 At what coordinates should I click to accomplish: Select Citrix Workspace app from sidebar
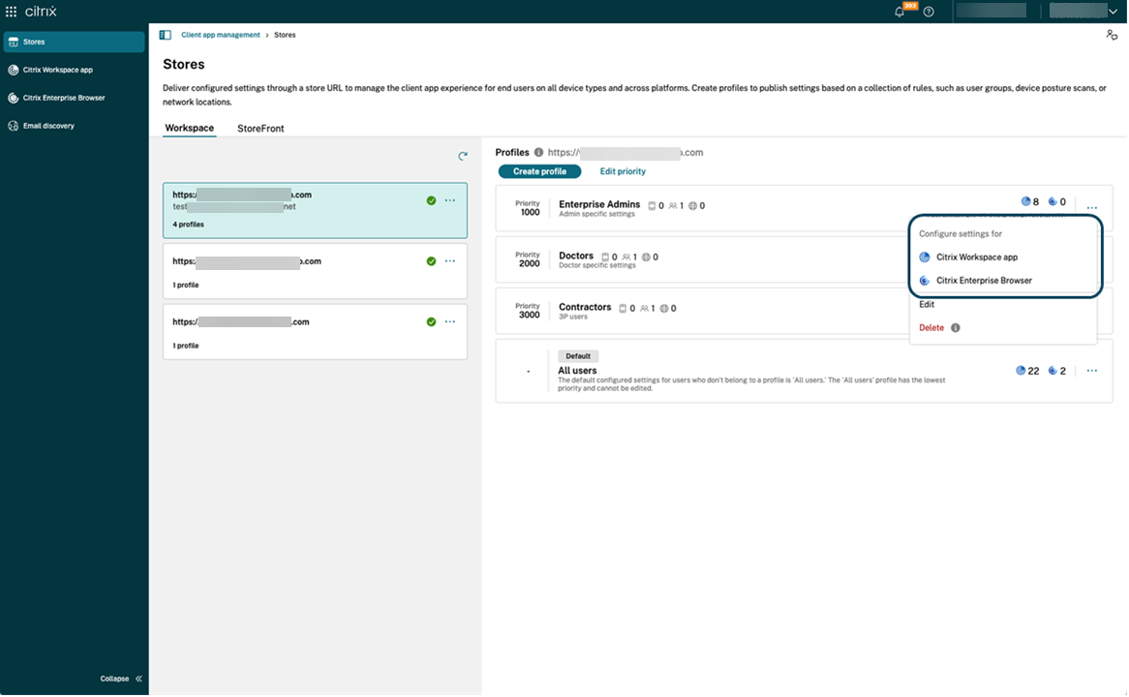click(58, 69)
